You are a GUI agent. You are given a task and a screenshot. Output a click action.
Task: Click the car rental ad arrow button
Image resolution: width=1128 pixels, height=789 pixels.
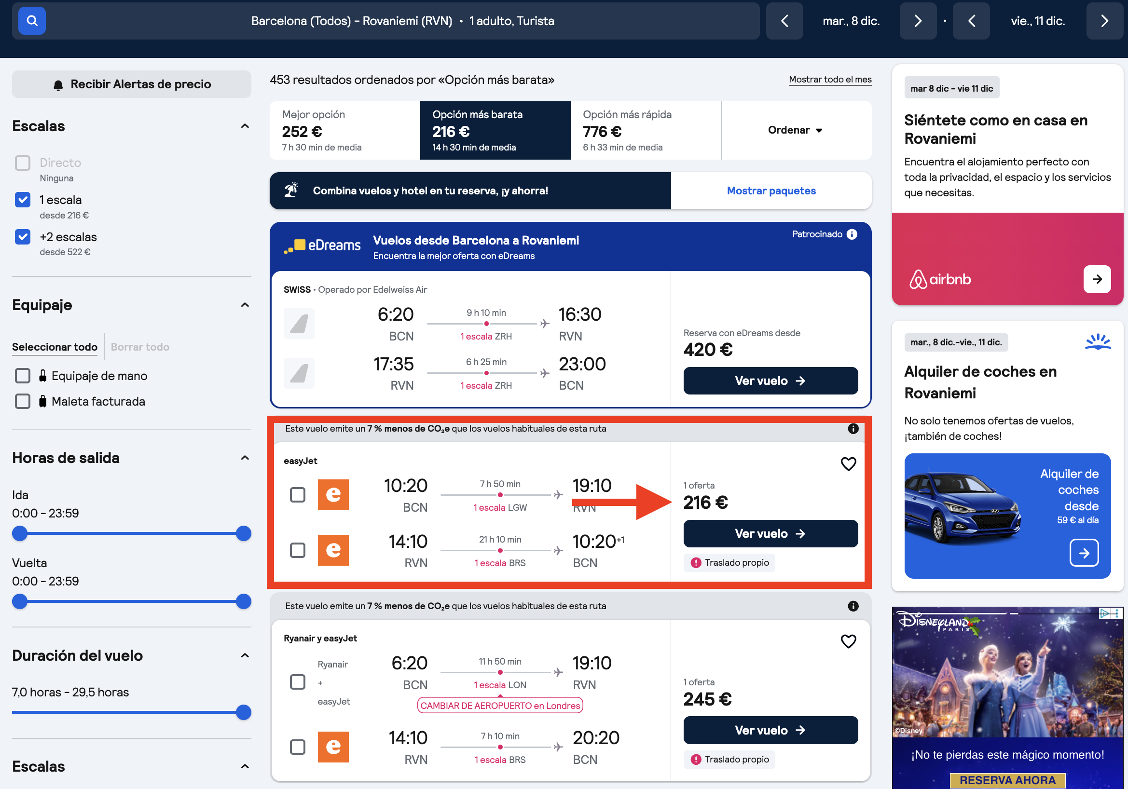(1083, 553)
